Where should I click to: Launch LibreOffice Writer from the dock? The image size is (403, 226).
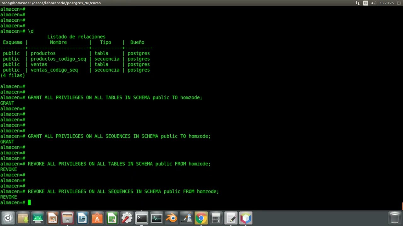click(x=82, y=218)
